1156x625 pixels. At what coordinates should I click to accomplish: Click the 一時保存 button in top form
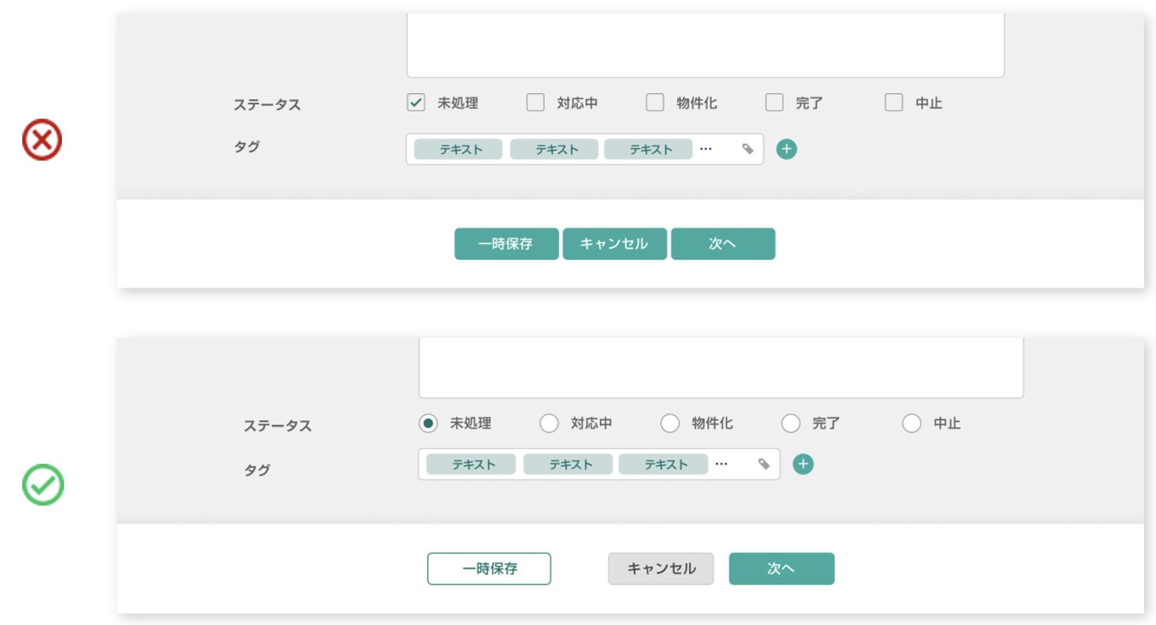tap(506, 244)
